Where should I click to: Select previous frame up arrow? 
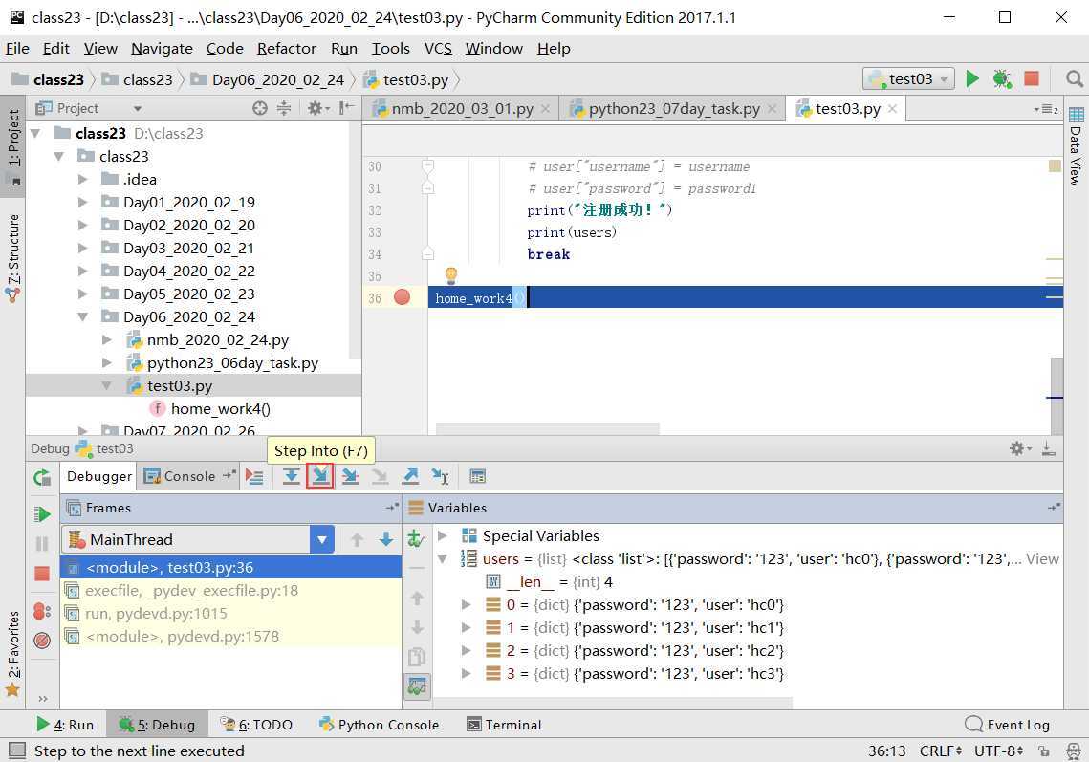[357, 540]
